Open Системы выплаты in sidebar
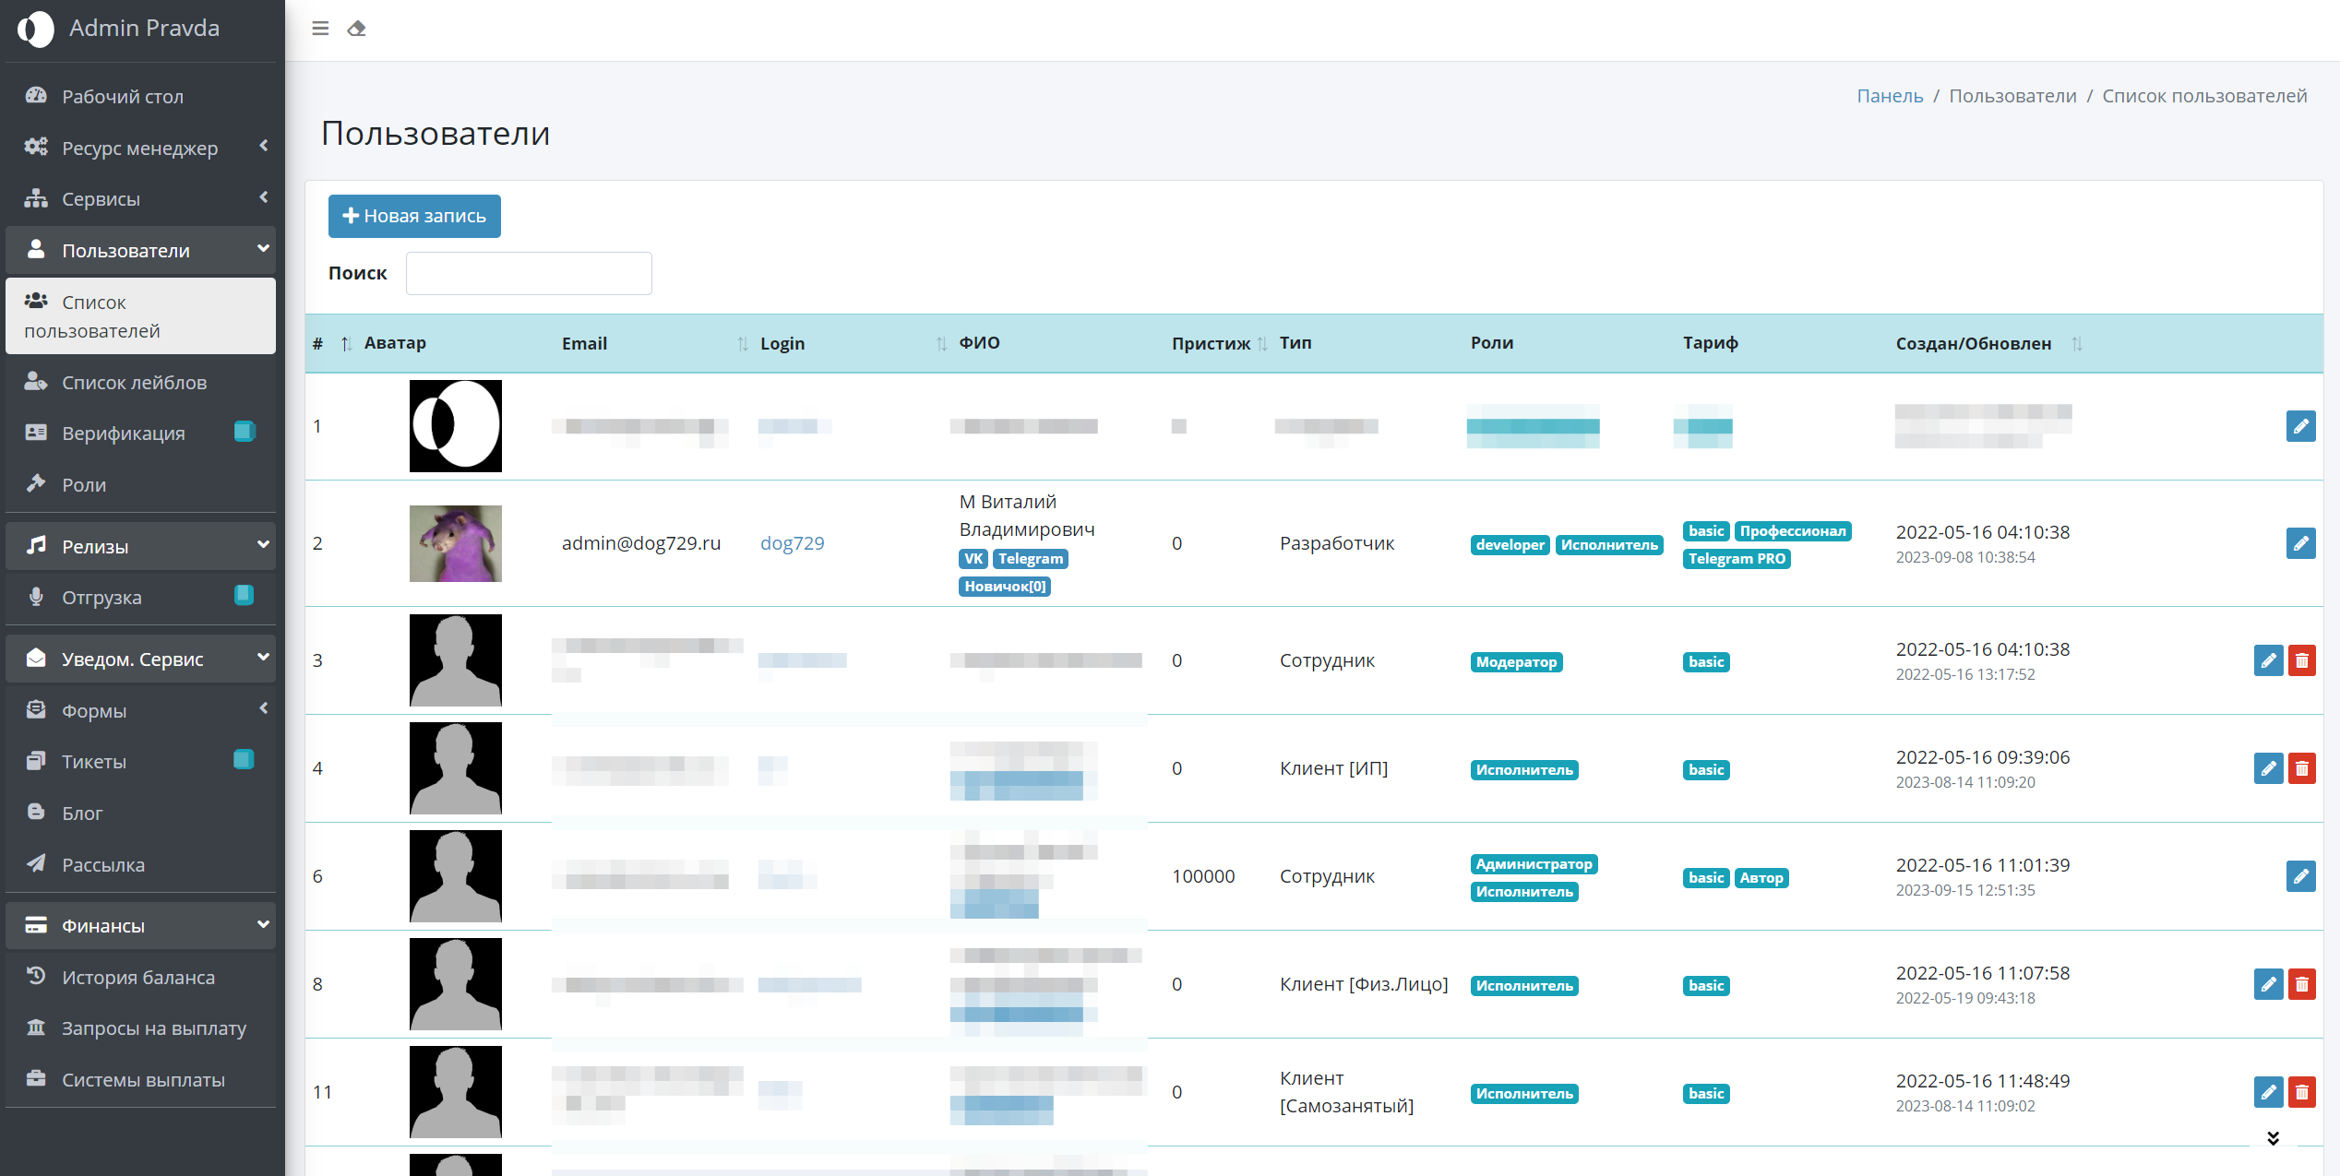 coord(140,1080)
